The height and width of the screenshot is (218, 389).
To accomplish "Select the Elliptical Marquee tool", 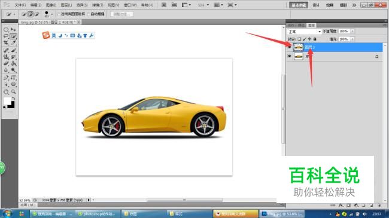I will pyautogui.click(x=6, y=30).
